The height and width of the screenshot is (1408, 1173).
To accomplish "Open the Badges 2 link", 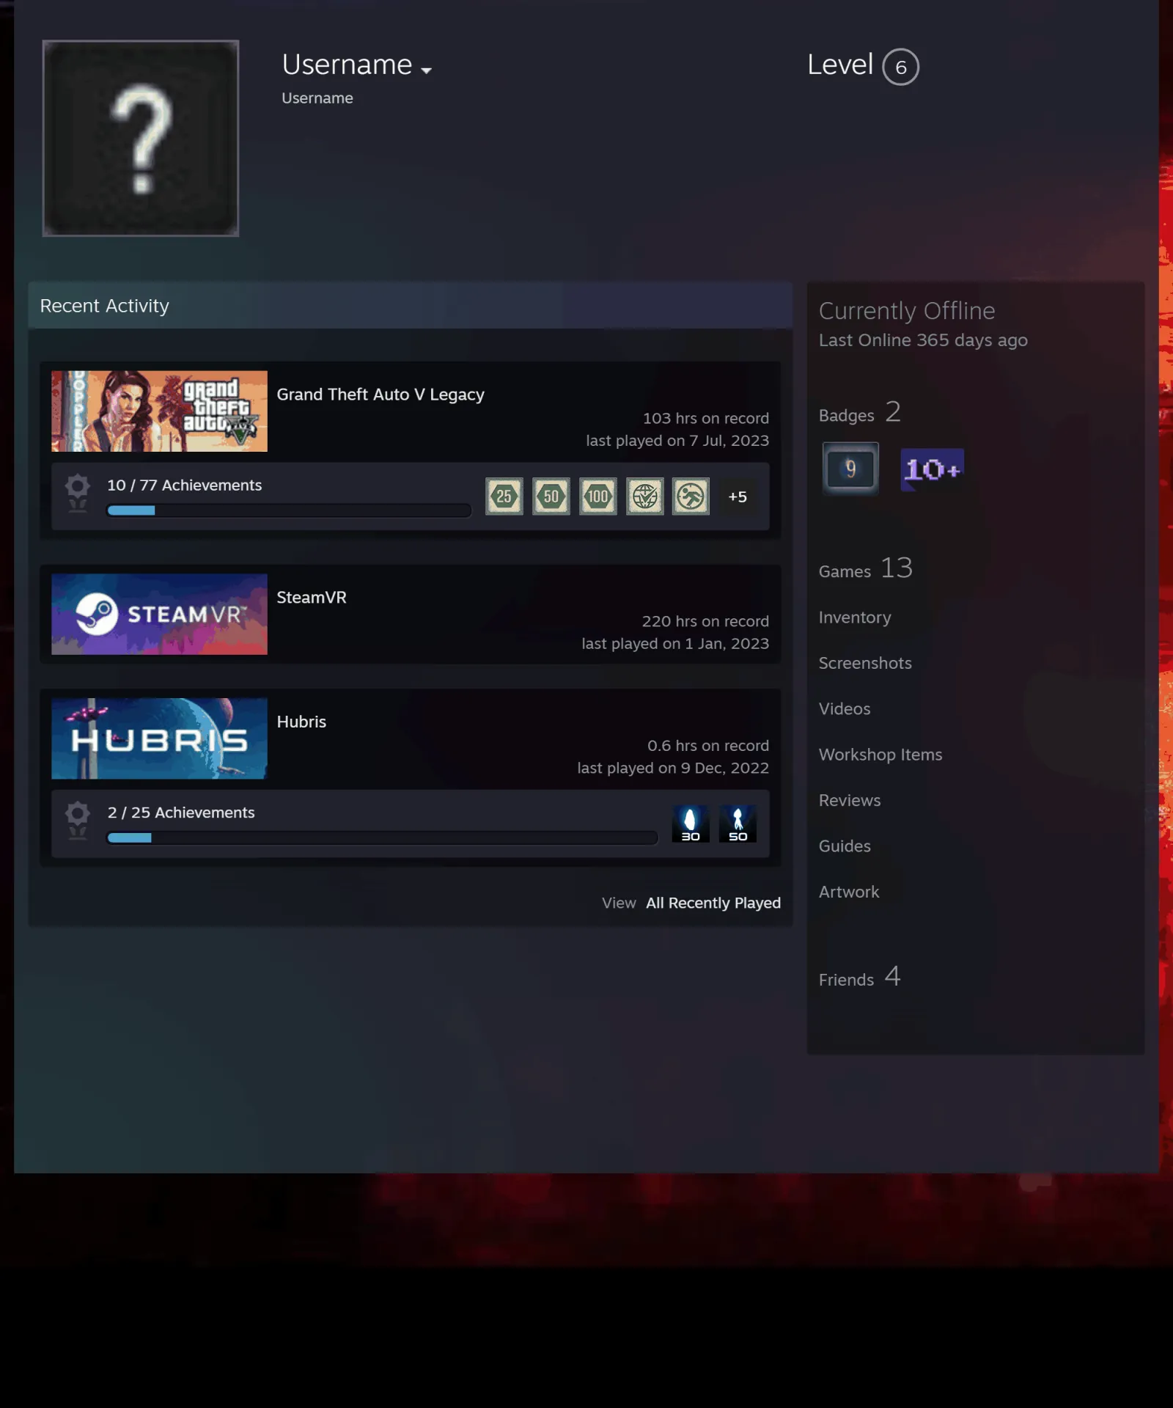I will pos(860,413).
